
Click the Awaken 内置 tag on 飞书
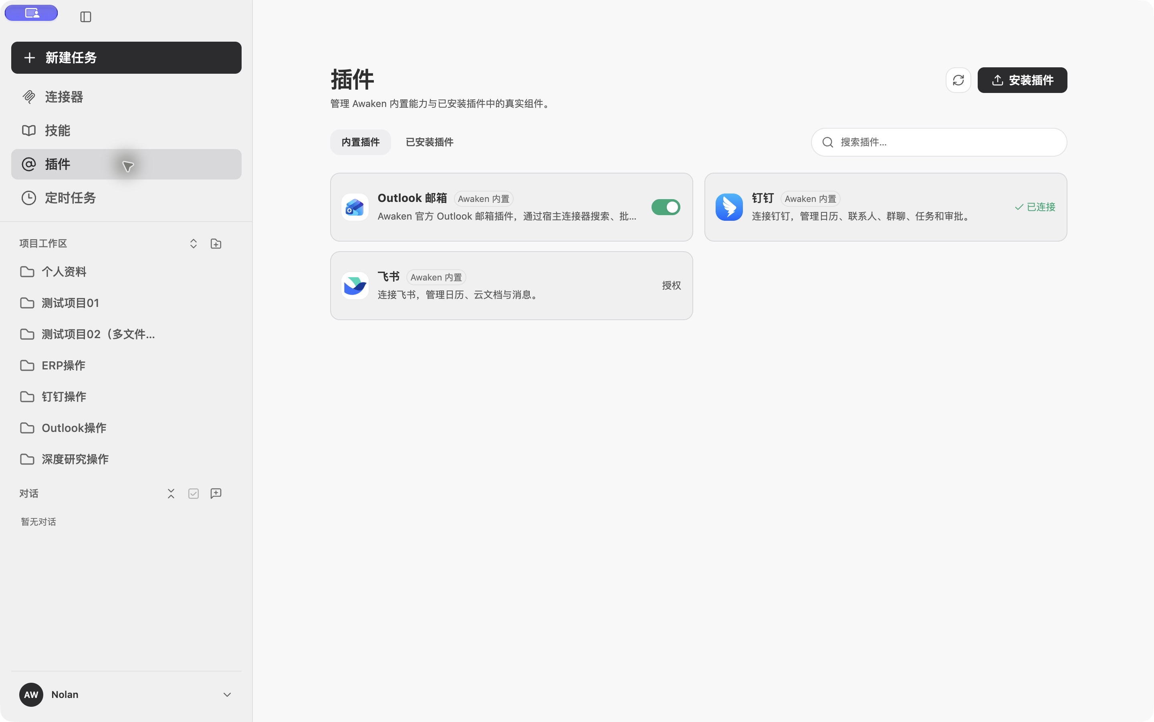point(436,277)
